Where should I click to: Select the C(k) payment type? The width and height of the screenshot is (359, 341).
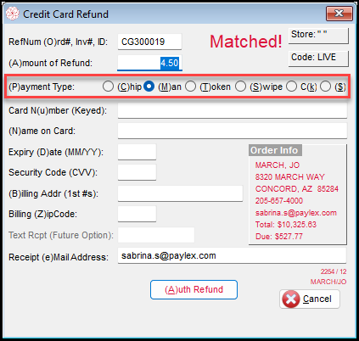tap(291, 87)
